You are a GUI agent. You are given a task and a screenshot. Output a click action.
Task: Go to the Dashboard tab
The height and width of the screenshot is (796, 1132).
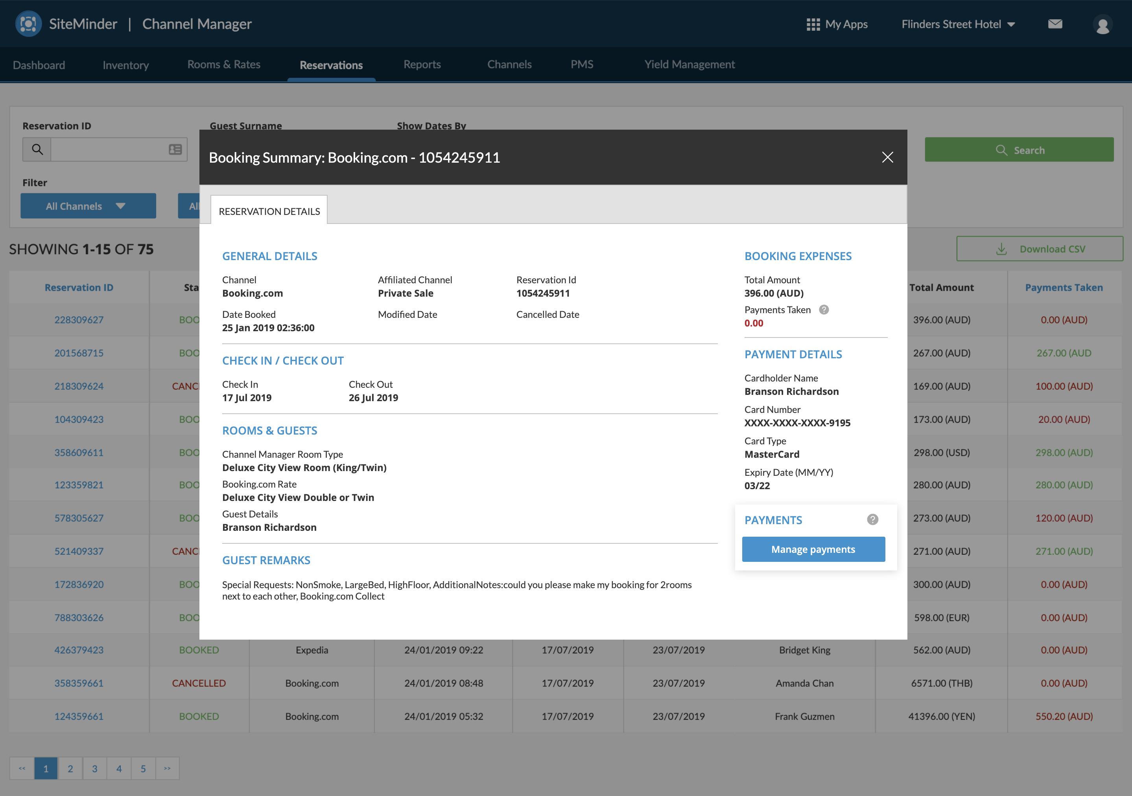(x=39, y=65)
